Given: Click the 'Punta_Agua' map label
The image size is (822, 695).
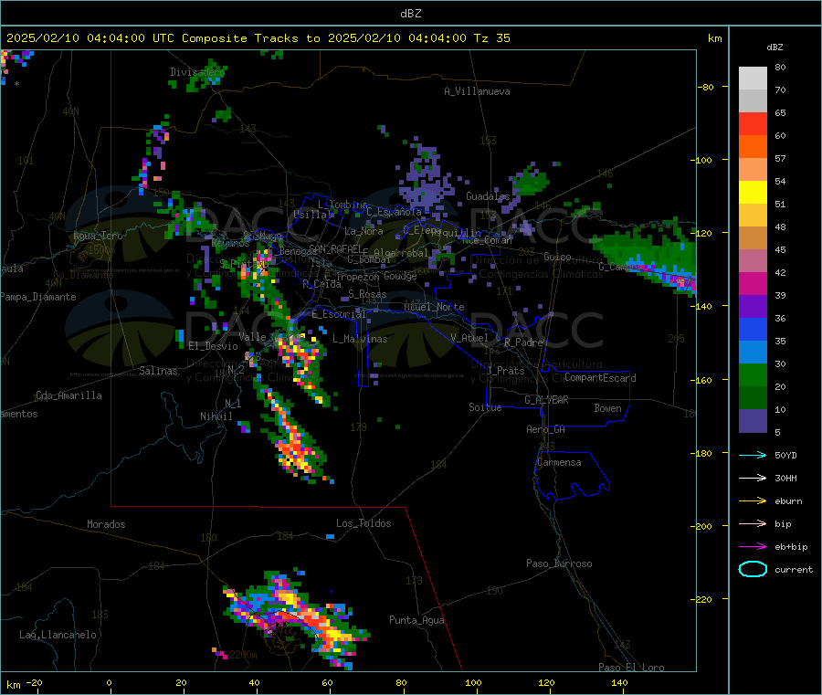Looking at the screenshot, I should coord(416,620).
